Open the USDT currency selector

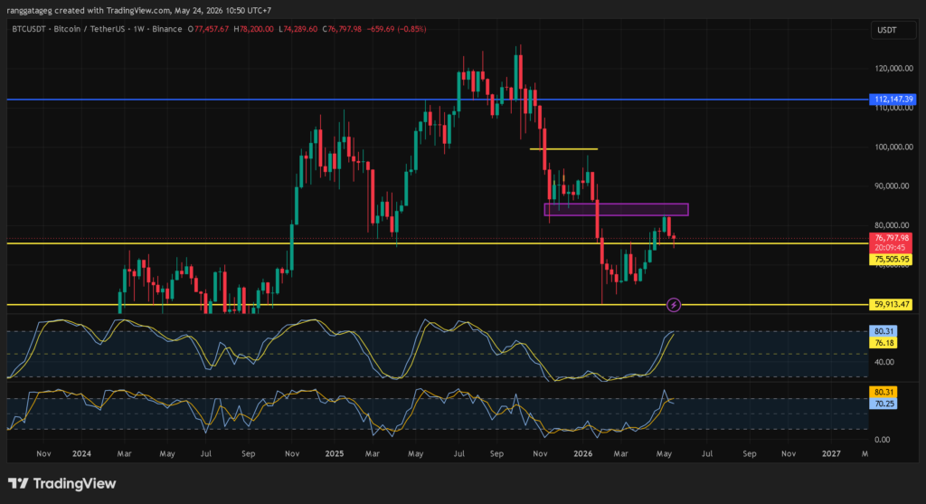point(893,30)
